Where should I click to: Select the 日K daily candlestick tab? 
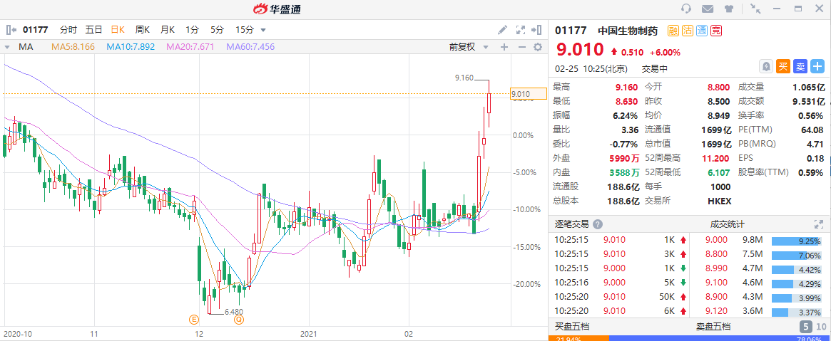click(118, 30)
